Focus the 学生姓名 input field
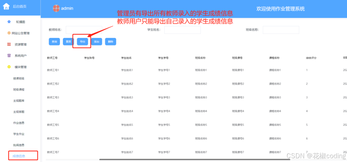This screenshot has width=347, height=162. point(182,30)
